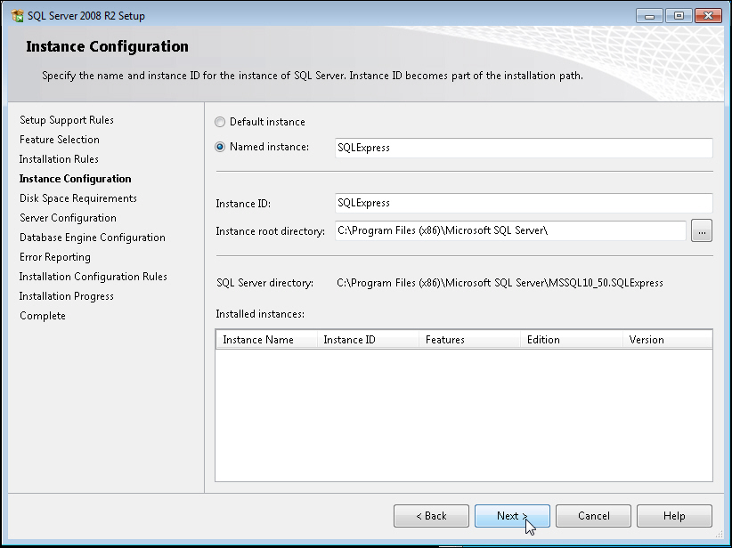Select the Default instance radio button

(x=220, y=122)
